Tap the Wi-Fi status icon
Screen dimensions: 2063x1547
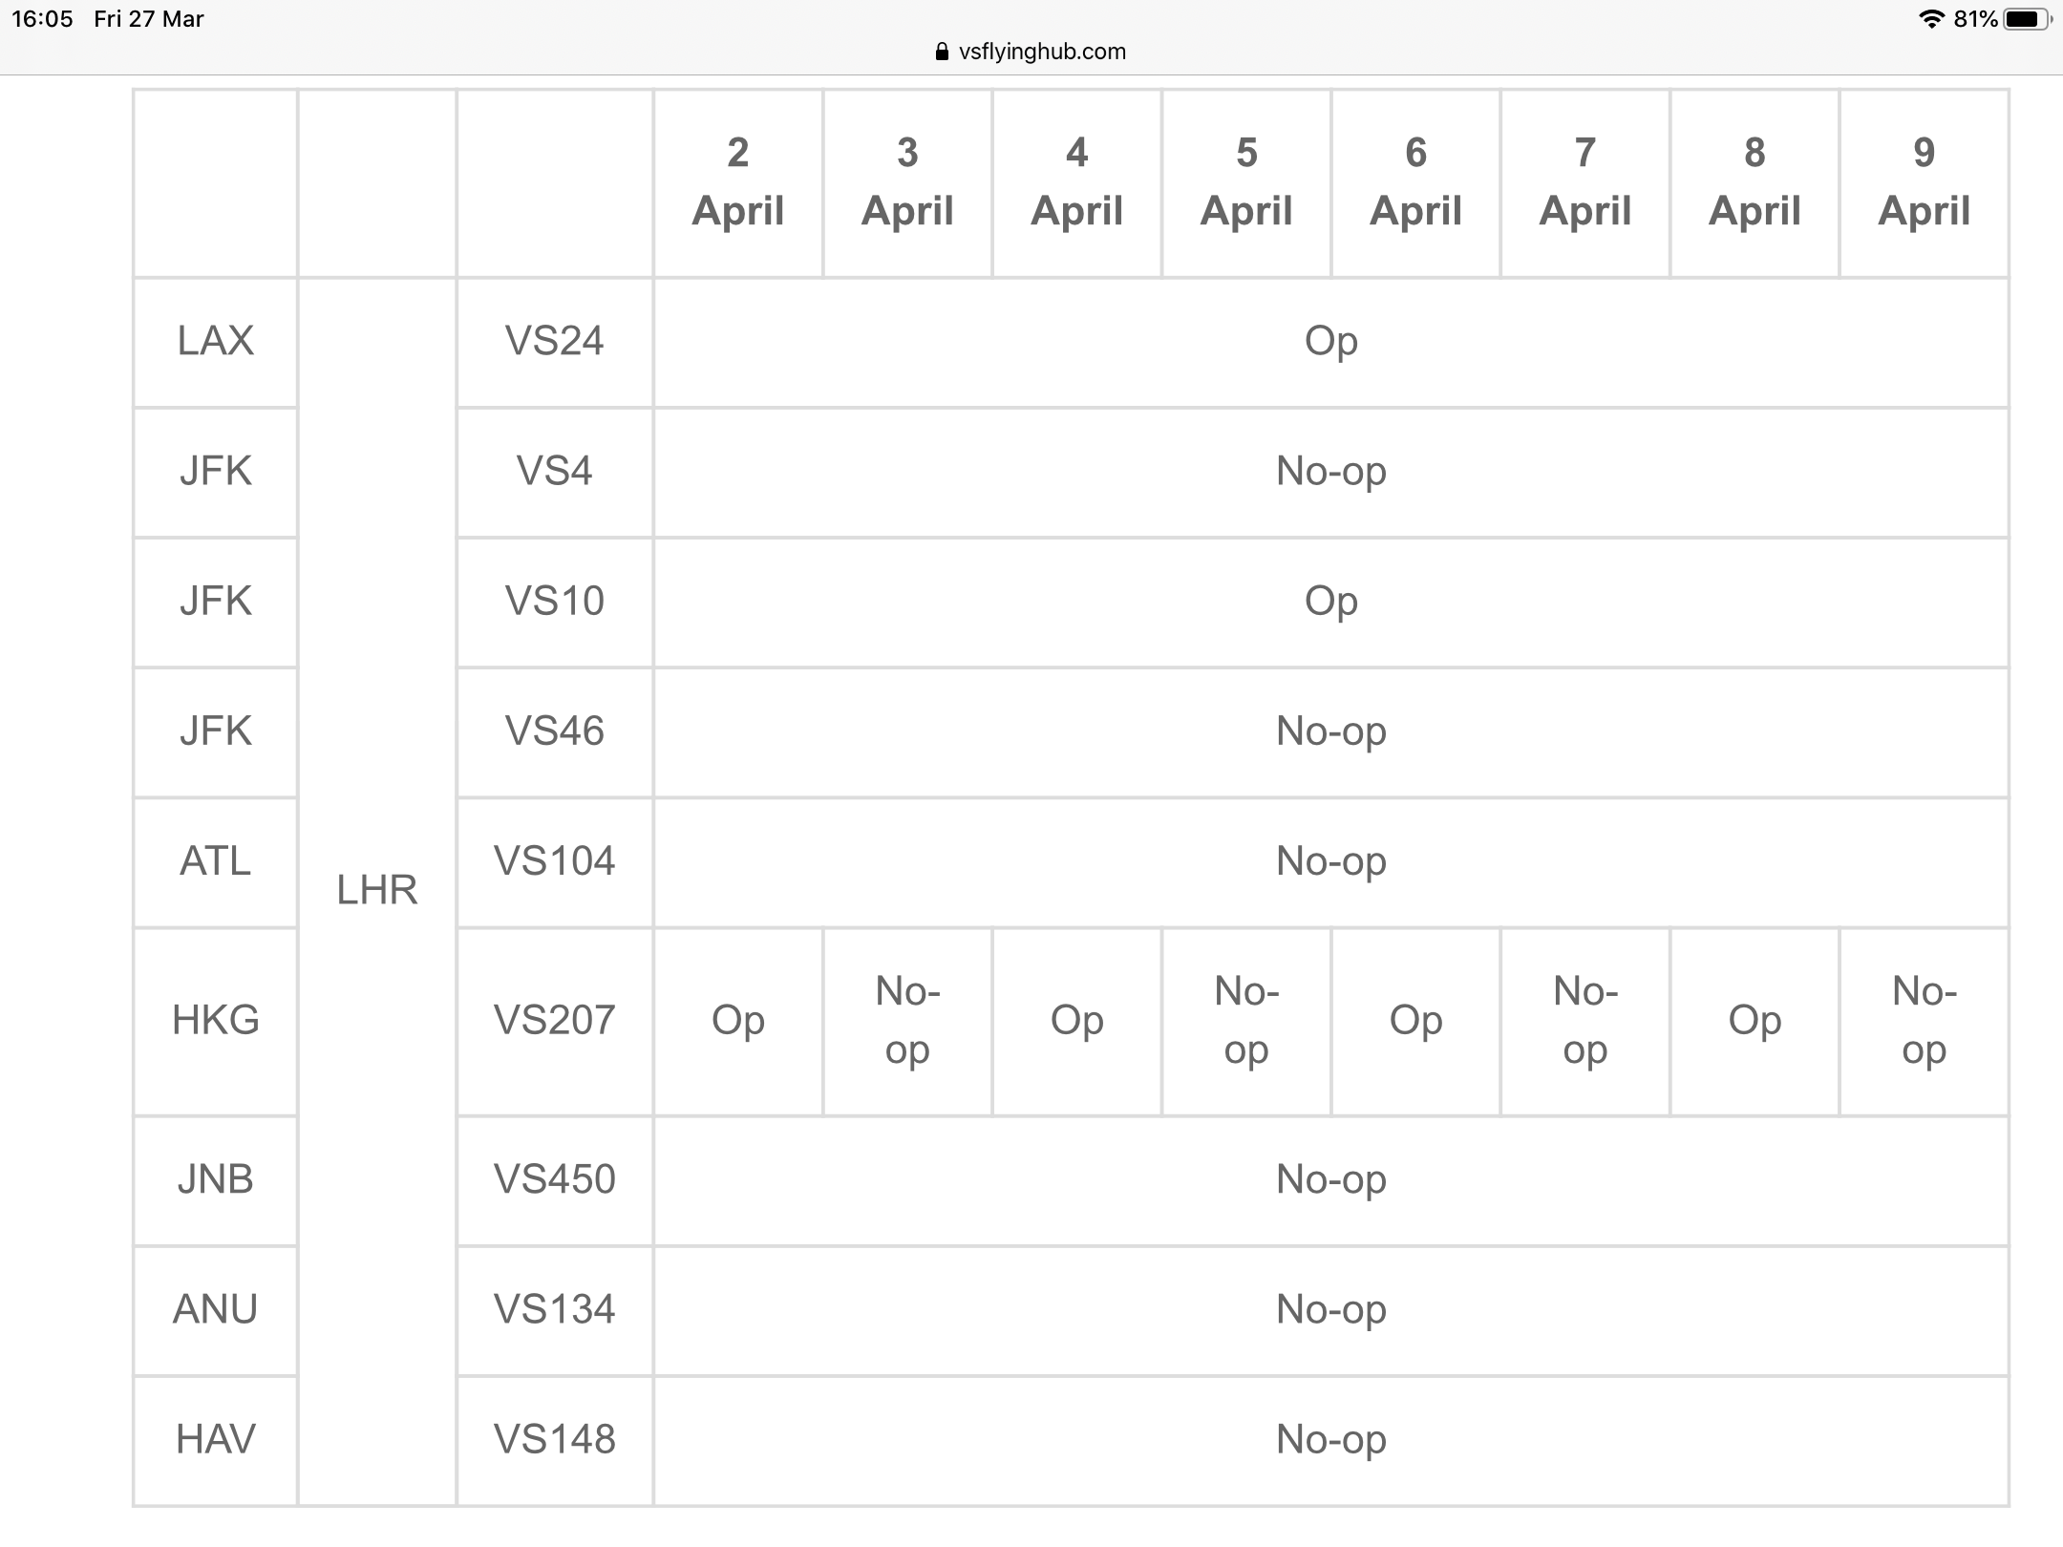(x=1931, y=19)
